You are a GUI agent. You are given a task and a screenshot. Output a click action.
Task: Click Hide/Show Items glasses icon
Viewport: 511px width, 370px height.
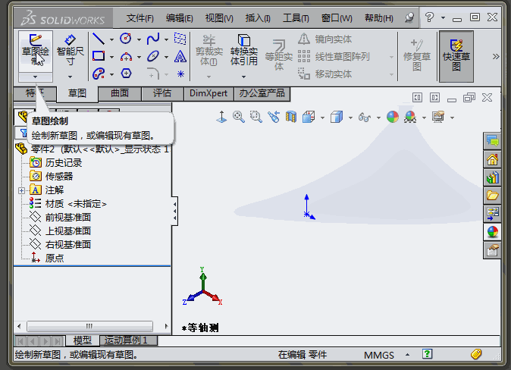pyautogui.click(x=365, y=117)
